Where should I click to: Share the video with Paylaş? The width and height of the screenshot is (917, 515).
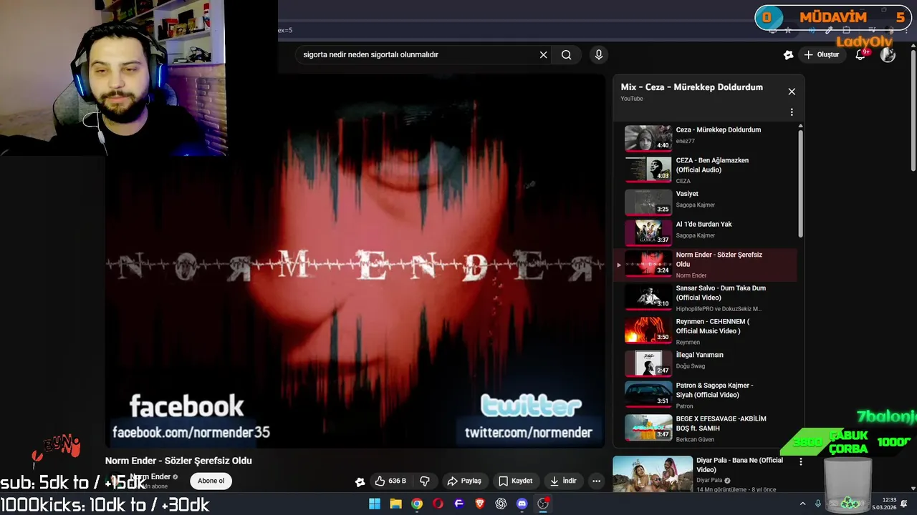pos(464,481)
